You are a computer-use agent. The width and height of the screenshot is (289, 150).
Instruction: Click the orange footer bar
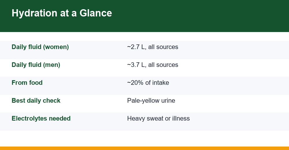point(144,148)
